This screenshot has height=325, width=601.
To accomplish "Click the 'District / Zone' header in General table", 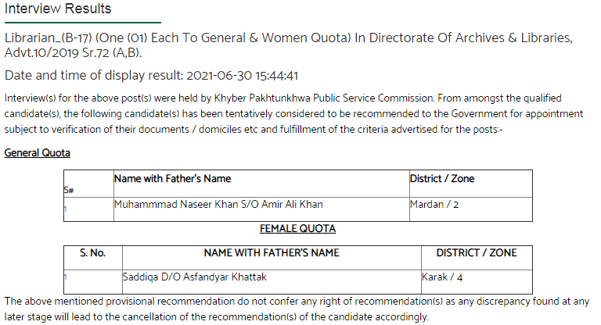I will pyautogui.click(x=442, y=179).
